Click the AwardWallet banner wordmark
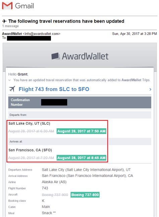159x217 pixels. click(x=85, y=56)
